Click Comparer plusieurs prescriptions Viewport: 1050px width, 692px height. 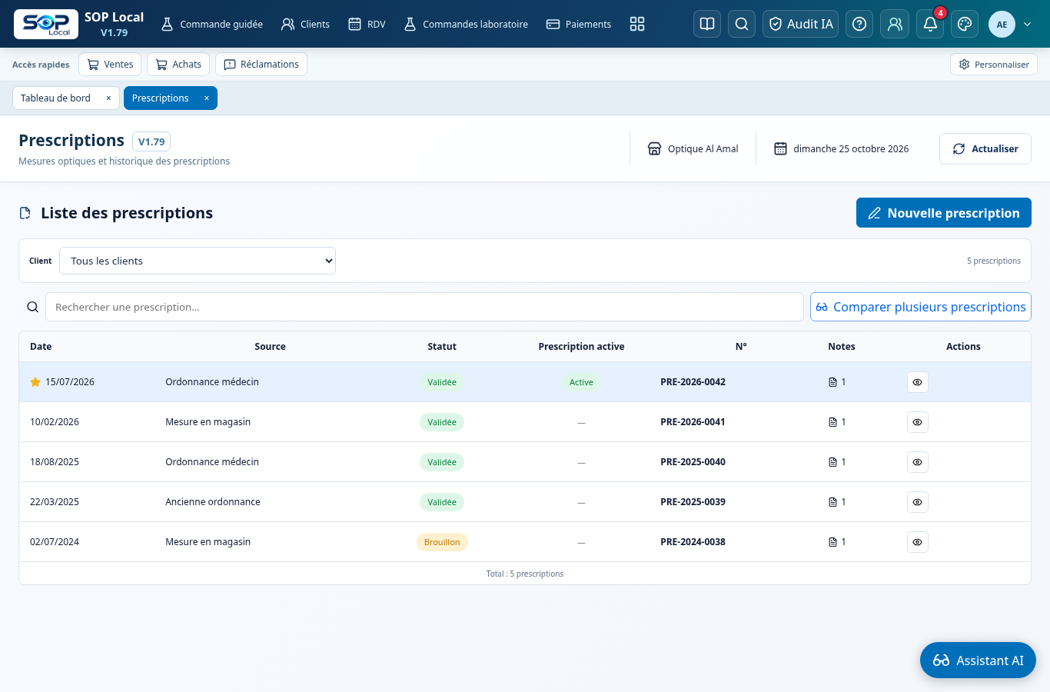[921, 307]
